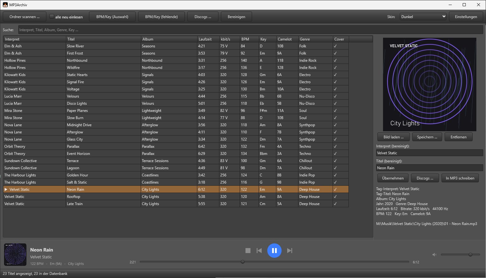486x278 pixels.
Task: Select the track 'Golden Hour'
Action: 176,175
